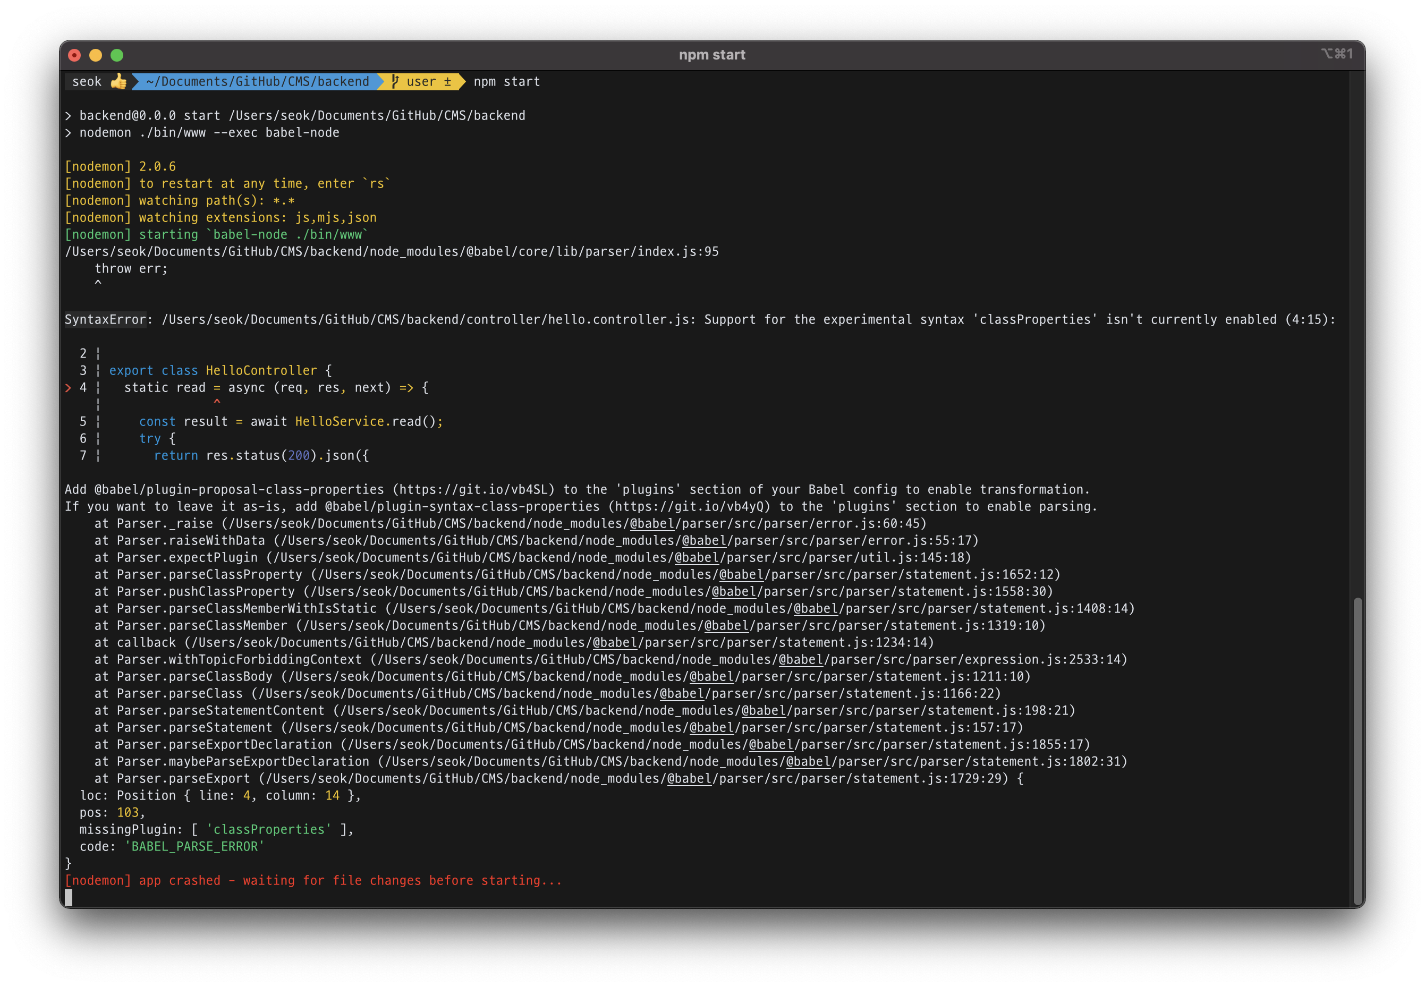
Task: Click the 'npm start' command in prompt
Action: [x=506, y=82]
